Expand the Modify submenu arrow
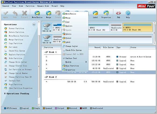Screen dimensions: 157x114 pyautogui.click(x=86, y=62)
